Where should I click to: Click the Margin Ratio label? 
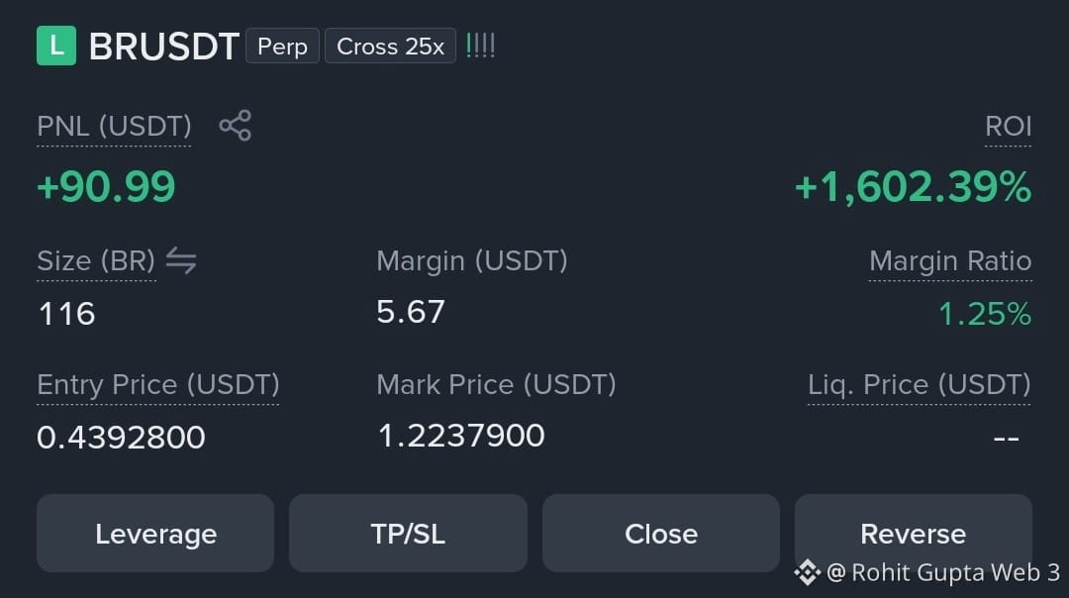pos(950,260)
